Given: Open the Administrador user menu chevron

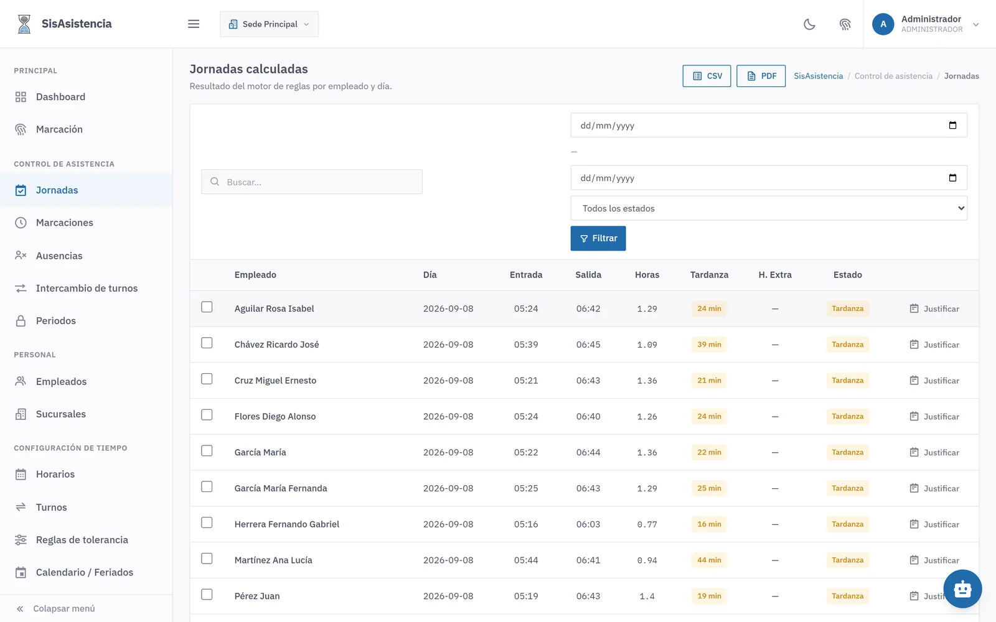Looking at the screenshot, I should click(975, 25).
